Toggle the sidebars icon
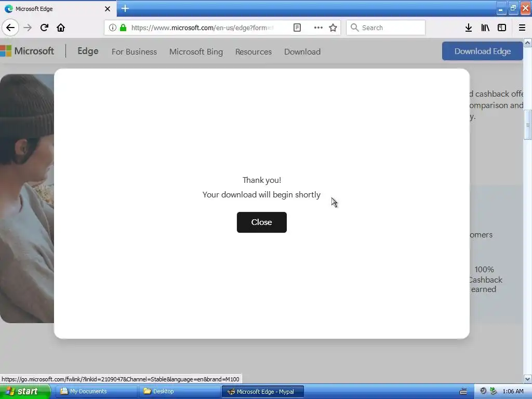The width and height of the screenshot is (532, 399). click(x=502, y=28)
